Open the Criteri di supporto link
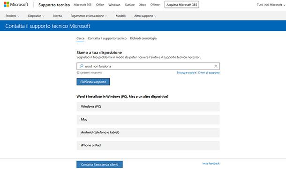 [x=209, y=73]
